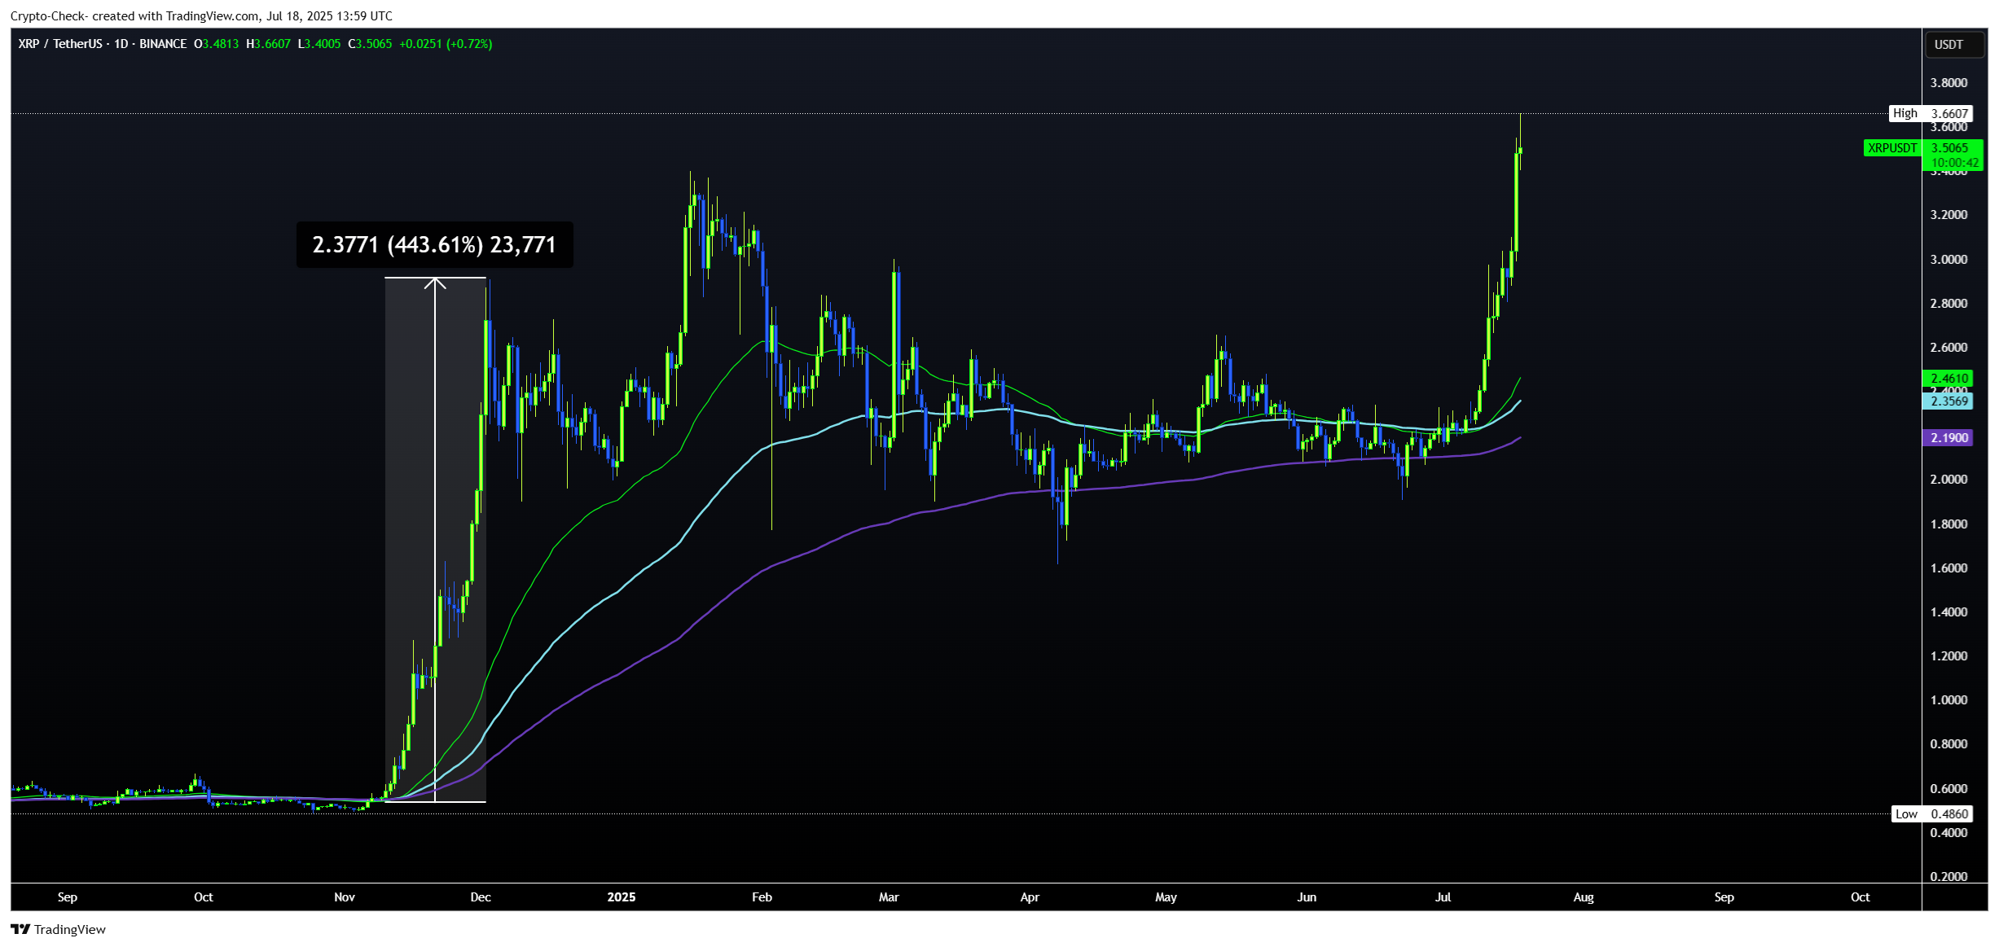Click the May label on time axis

coord(1166,897)
